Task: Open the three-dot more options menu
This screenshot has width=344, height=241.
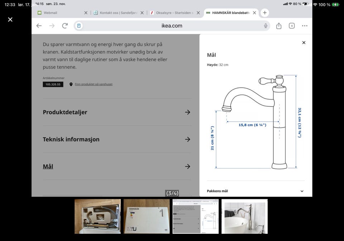Action: coord(305,26)
